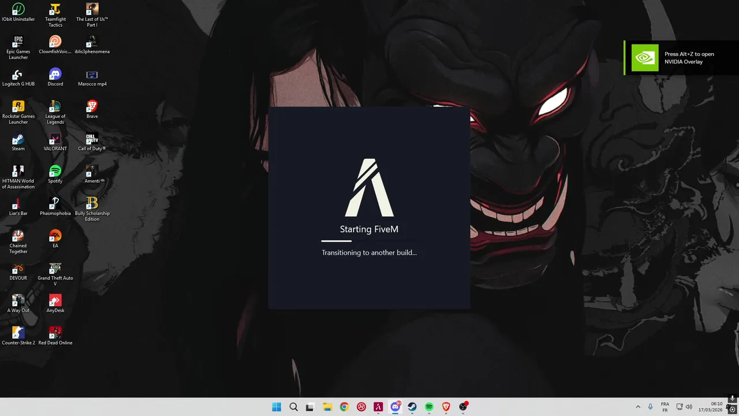The image size is (739, 416).
Task: Select Bully Scholarship Edition icon
Action: pos(92,209)
